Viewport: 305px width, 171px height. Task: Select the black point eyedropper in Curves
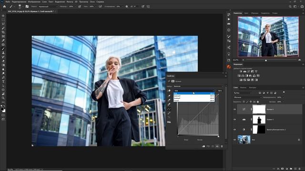(x=169, y=96)
